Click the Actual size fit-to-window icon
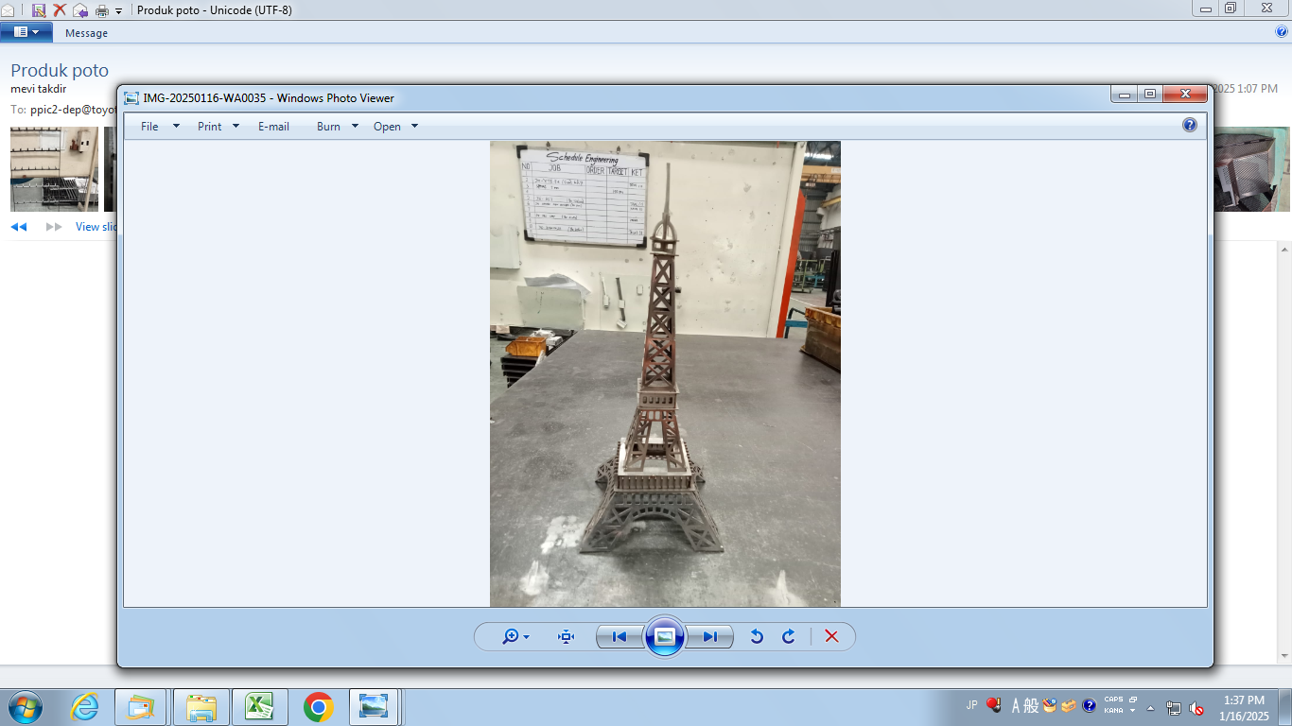The width and height of the screenshot is (1292, 726). 566,636
